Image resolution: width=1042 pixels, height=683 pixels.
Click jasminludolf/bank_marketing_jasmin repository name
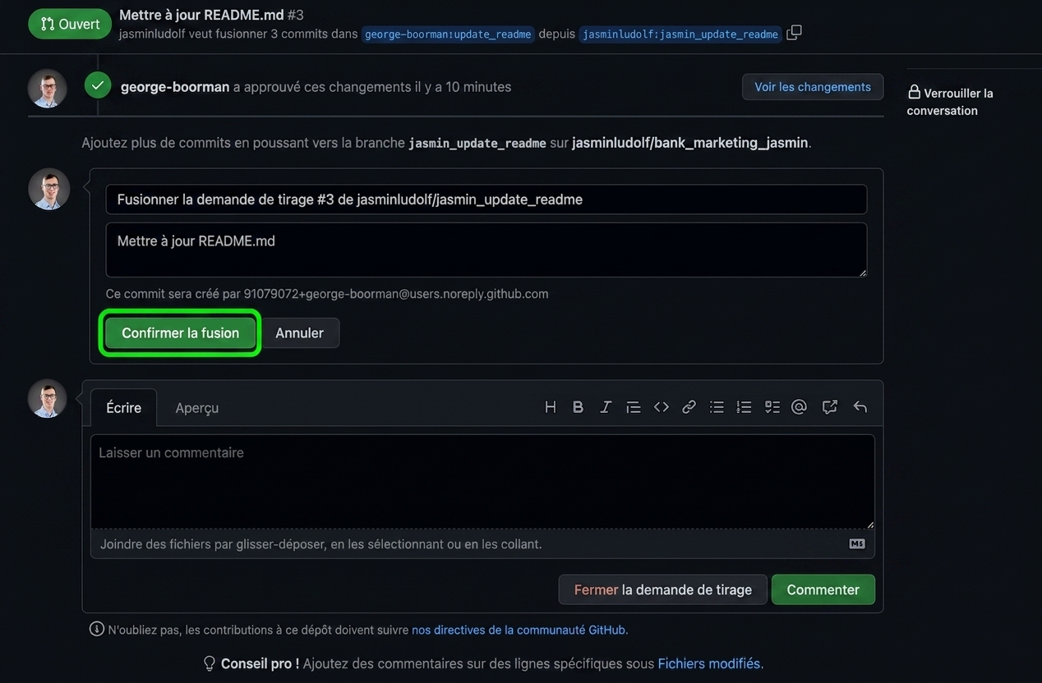coord(689,143)
